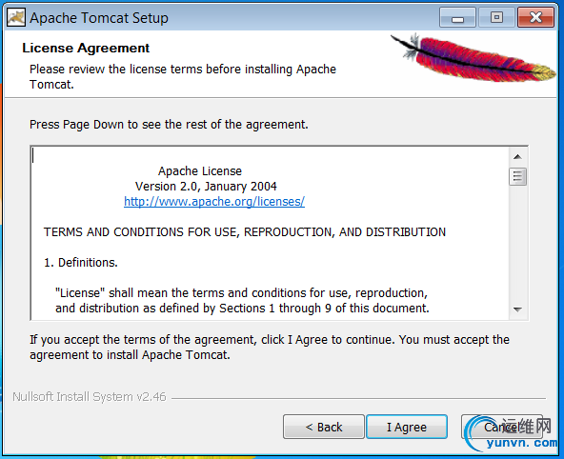Minimize the Apache Tomcat Setup window

coord(457,17)
